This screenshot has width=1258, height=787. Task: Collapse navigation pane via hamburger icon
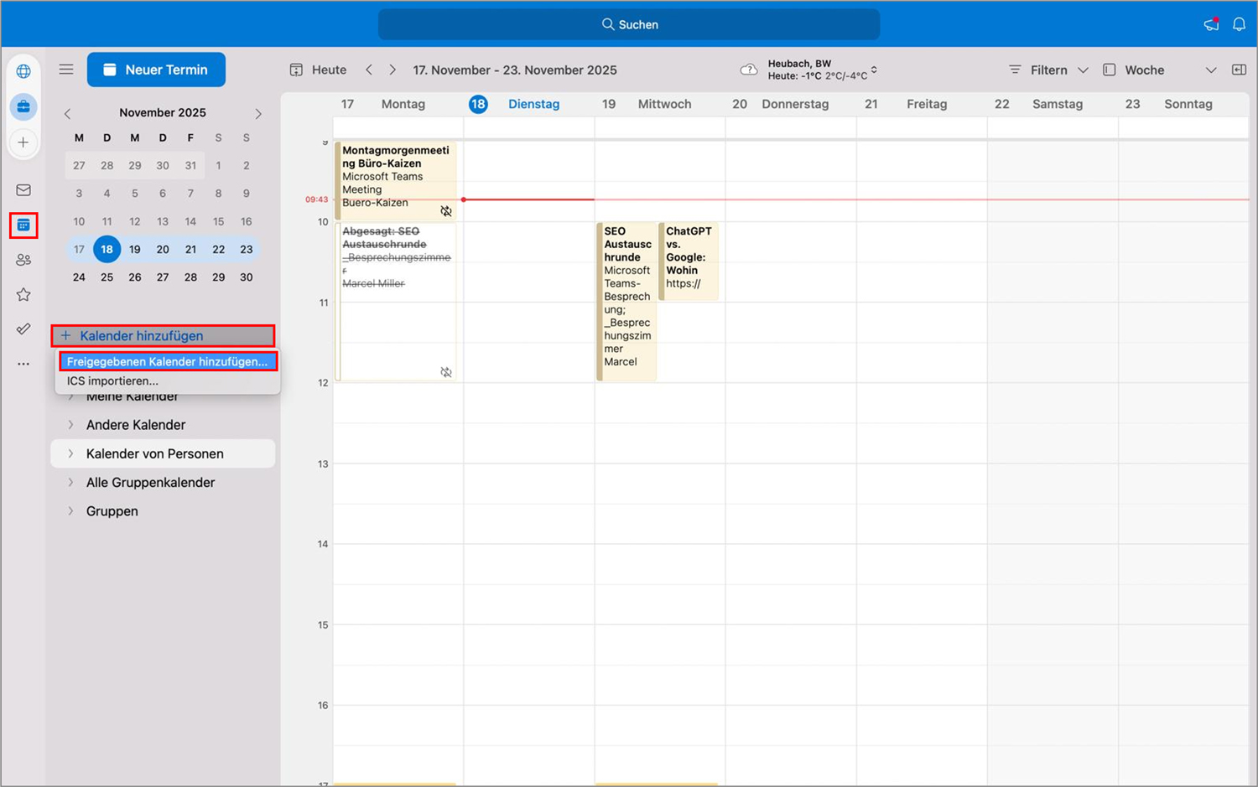click(x=66, y=70)
